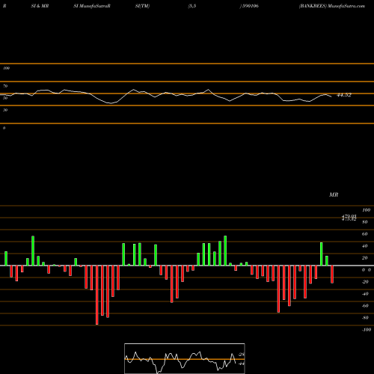
Task: Click the RSI axis label '0' at left
Action: pyautogui.click(x=4, y=128)
